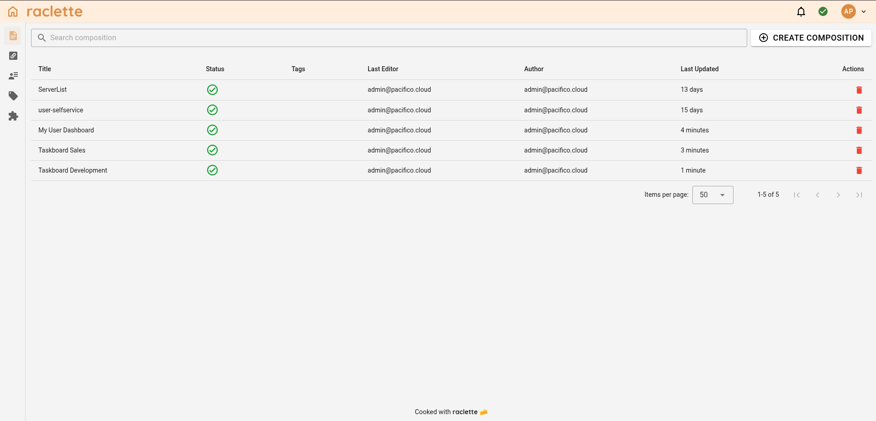
Task: Expand the items per page dropdown
Action: [x=712, y=195]
